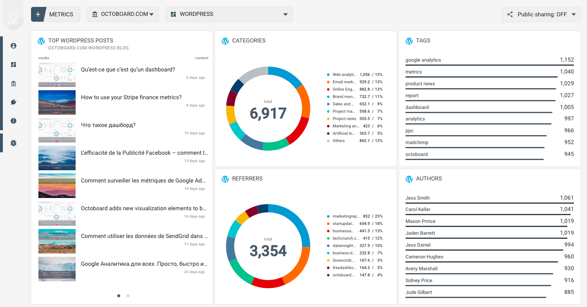The height and width of the screenshot is (307, 587).
Task: Open the connections plug icon in sidebar
Action: [13, 102]
